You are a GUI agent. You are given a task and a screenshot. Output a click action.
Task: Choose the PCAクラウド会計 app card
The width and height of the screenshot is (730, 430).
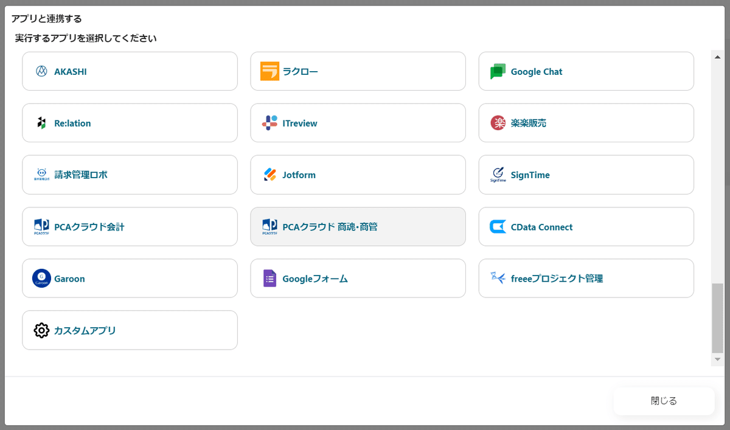[130, 226]
